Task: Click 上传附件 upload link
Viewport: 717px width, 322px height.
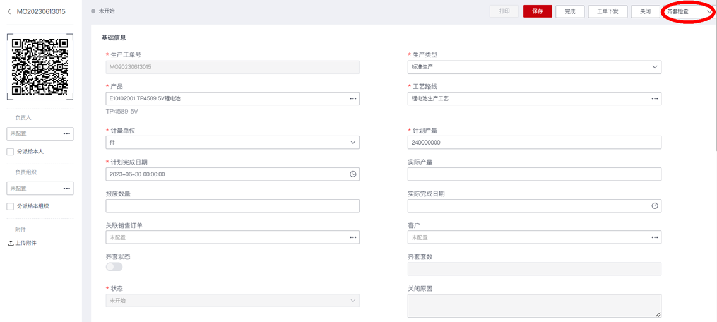Action: click(x=25, y=243)
